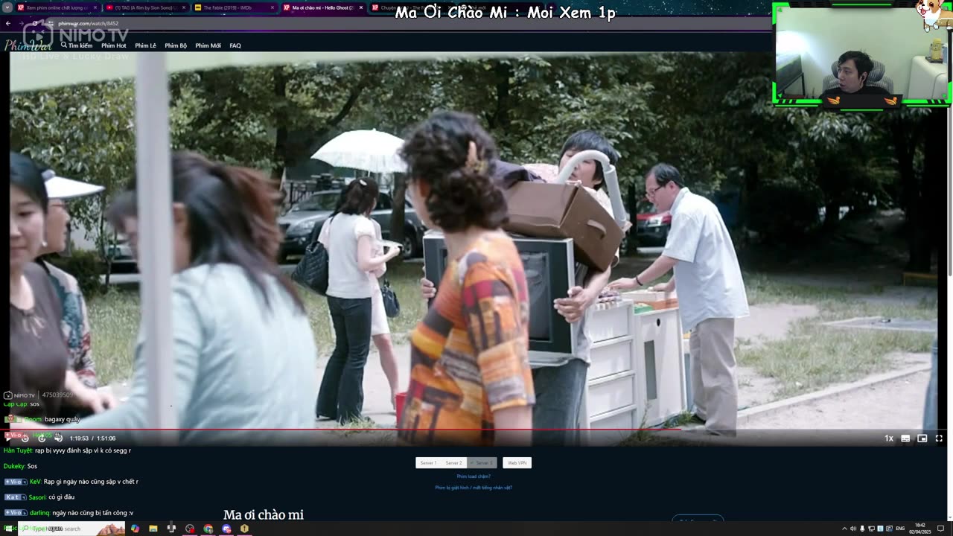Screen dimensions: 953x536
Task: Click the webcam overlay thumbnail
Action: click(862, 54)
